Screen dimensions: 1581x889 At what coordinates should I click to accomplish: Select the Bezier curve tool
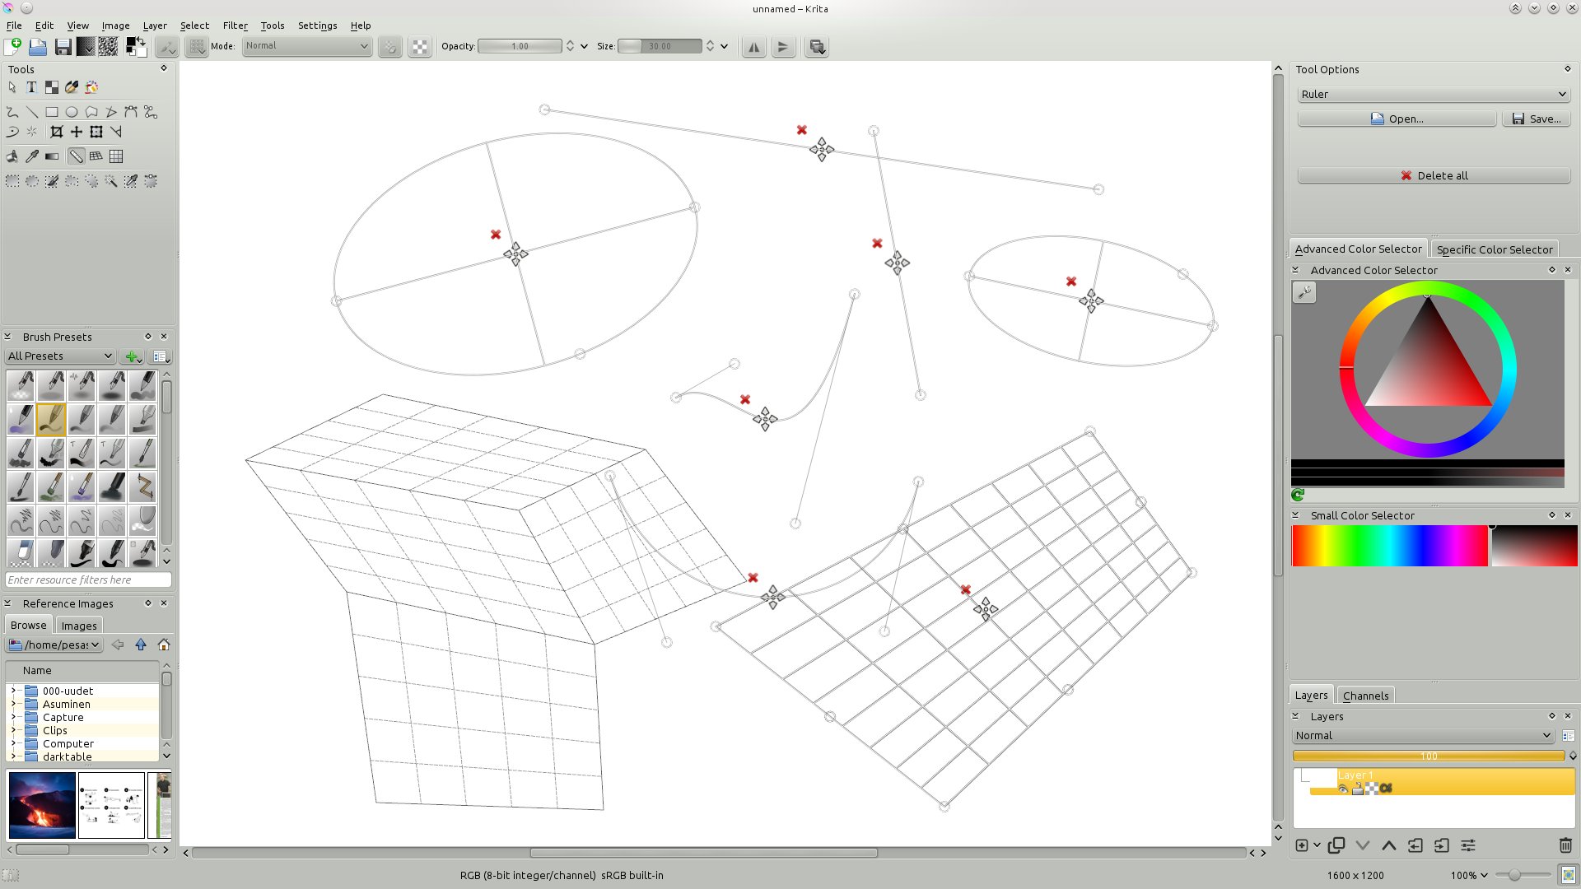(131, 112)
